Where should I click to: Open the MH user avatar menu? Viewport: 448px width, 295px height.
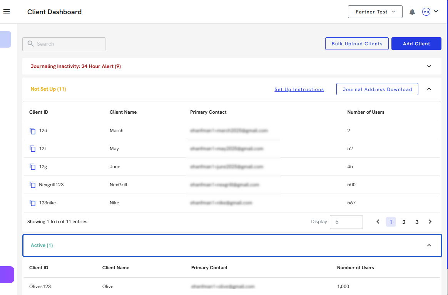[430, 12]
